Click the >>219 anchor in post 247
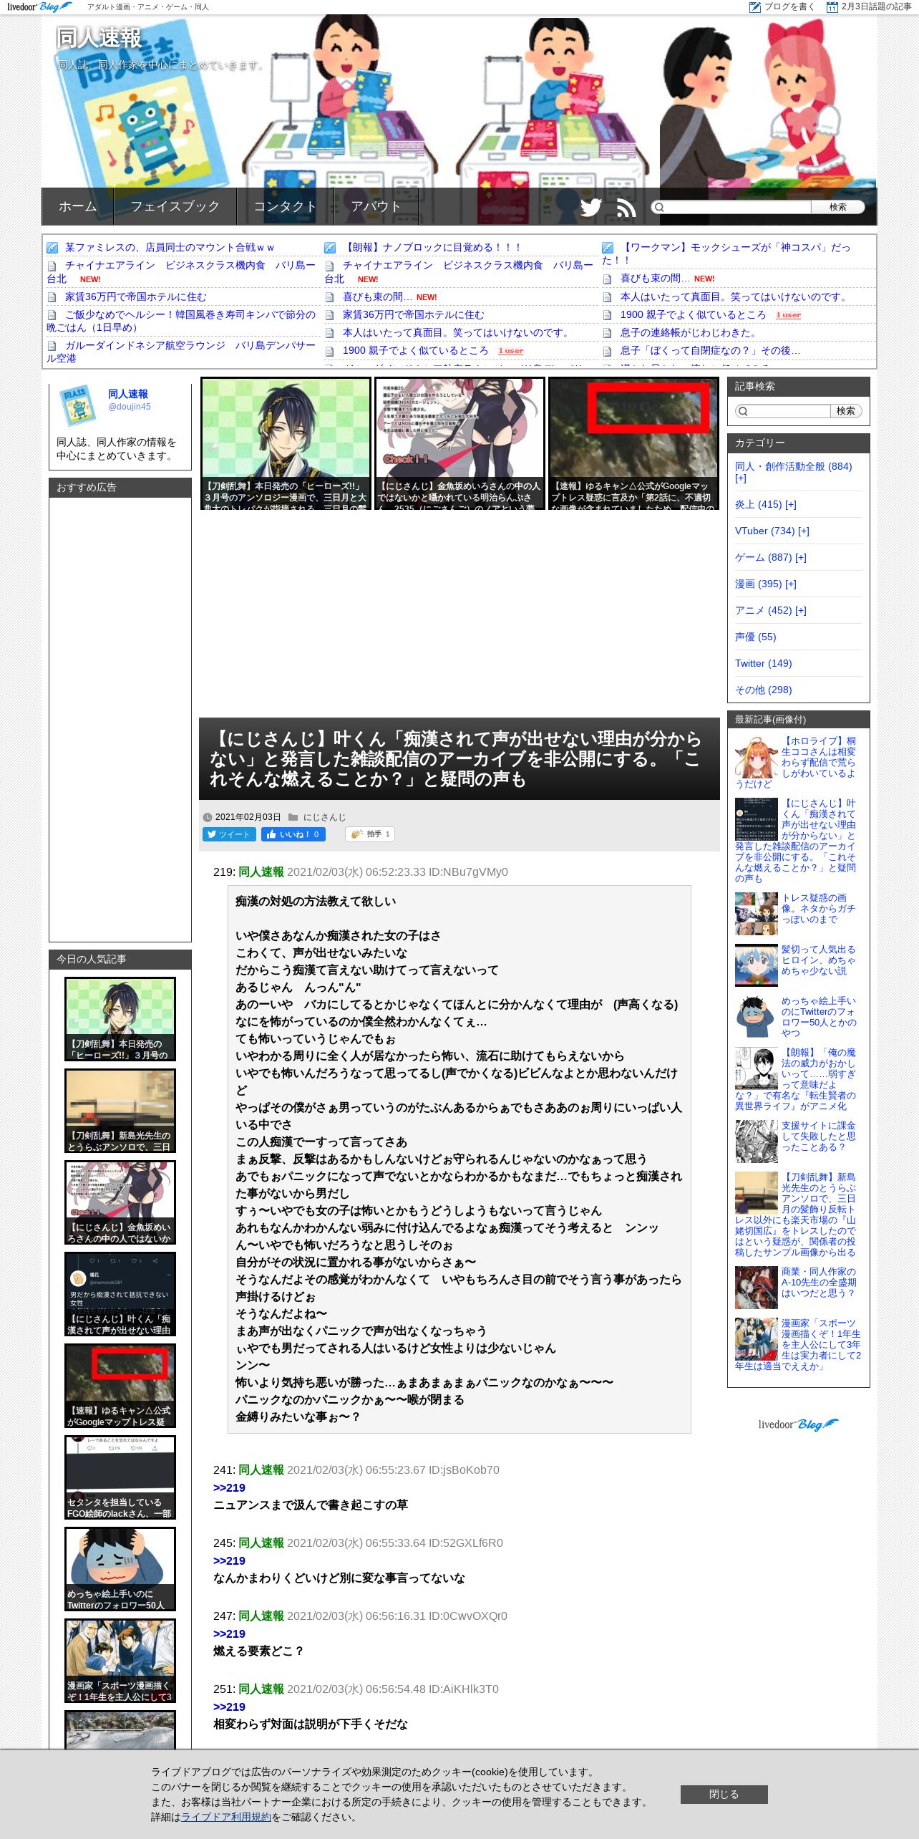Image resolution: width=919 pixels, height=1839 pixels. coord(229,1633)
